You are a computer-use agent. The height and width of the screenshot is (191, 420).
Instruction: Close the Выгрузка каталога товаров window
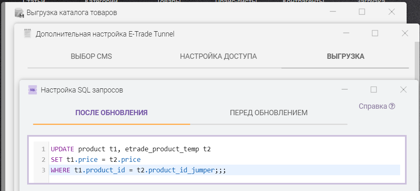point(392,12)
